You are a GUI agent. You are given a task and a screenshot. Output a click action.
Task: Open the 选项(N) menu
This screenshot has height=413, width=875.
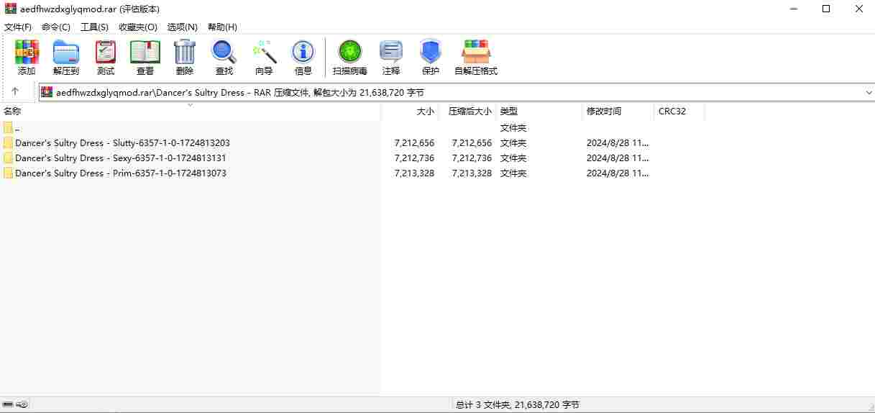click(x=182, y=27)
